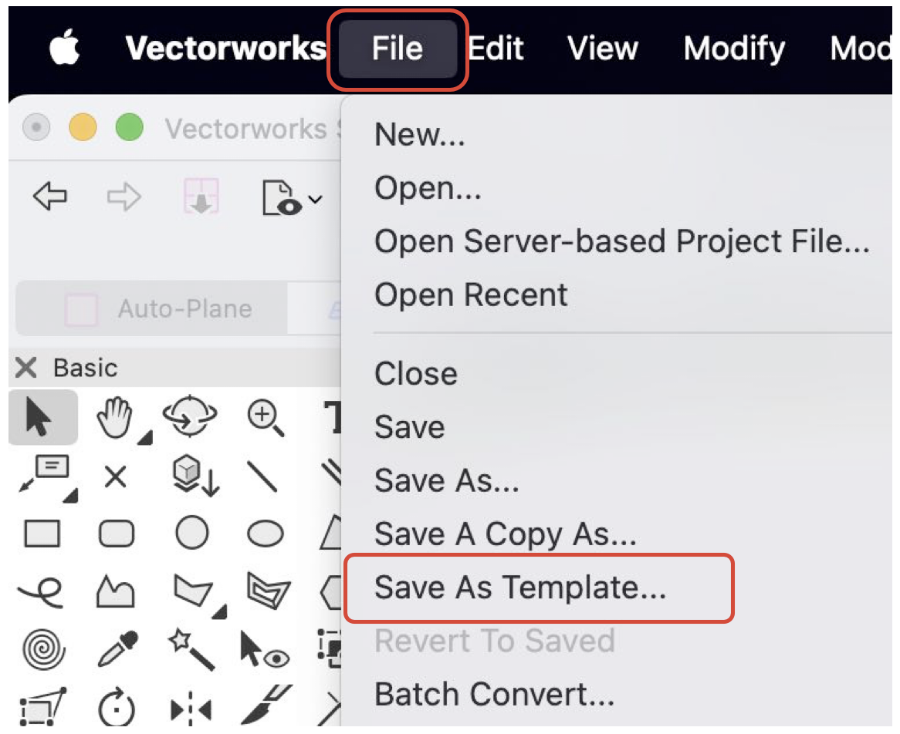
Task: Activate the Flyover tool
Action: (x=190, y=418)
